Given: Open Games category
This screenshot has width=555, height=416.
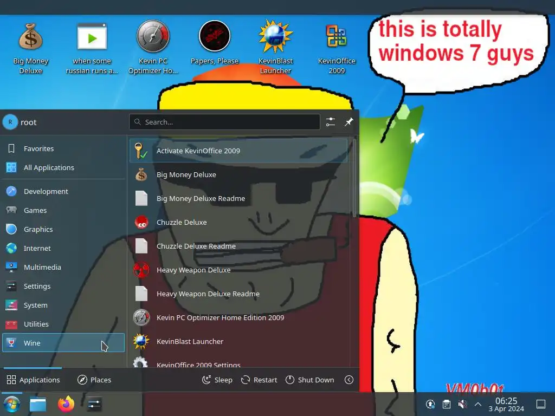Looking at the screenshot, I should (x=63, y=210).
